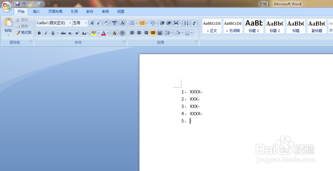Image resolution: width=333 pixels, height=171 pixels.
Task: Grow font size with large A
Action: [92, 23]
